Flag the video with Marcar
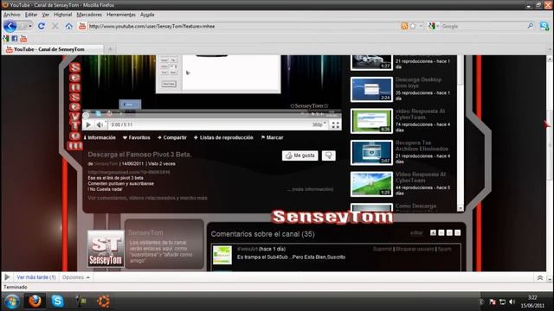554x311 pixels. [x=272, y=137]
